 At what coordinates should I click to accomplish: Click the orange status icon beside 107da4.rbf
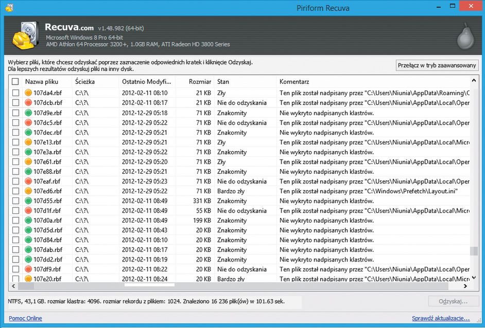click(28, 93)
